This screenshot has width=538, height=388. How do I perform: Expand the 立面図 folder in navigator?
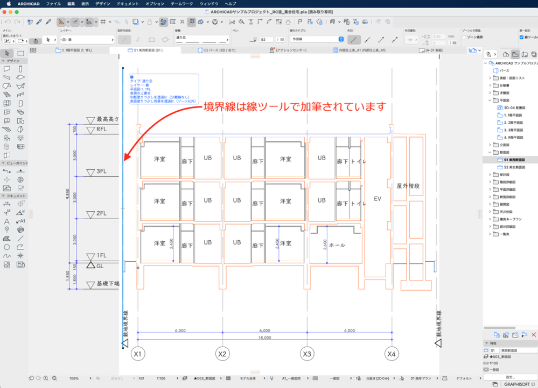click(490, 145)
